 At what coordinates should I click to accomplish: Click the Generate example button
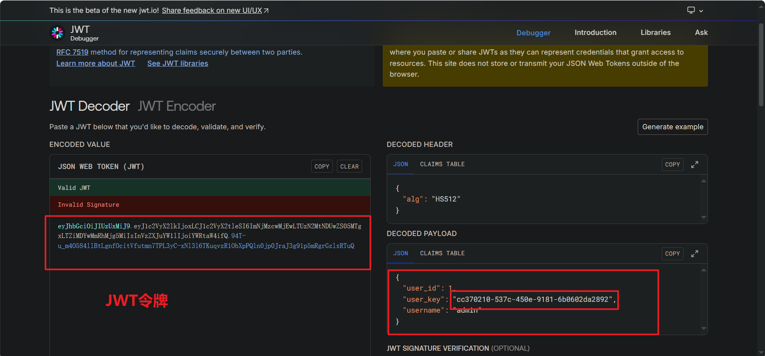pyautogui.click(x=673, y=127)
